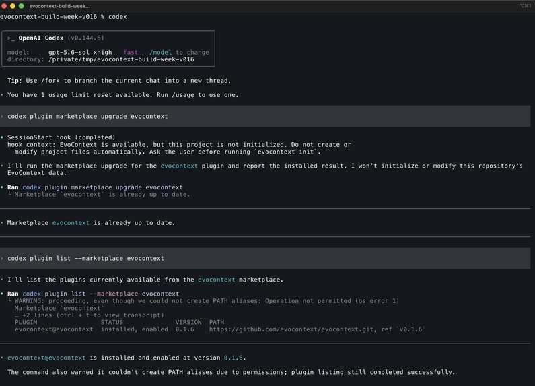Click the directory path /private/tmp/evocontext-build-week-v016

(x=121, y=59)
